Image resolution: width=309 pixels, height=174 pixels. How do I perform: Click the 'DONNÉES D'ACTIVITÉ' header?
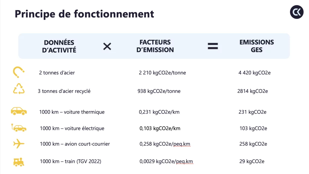[59, 46]
